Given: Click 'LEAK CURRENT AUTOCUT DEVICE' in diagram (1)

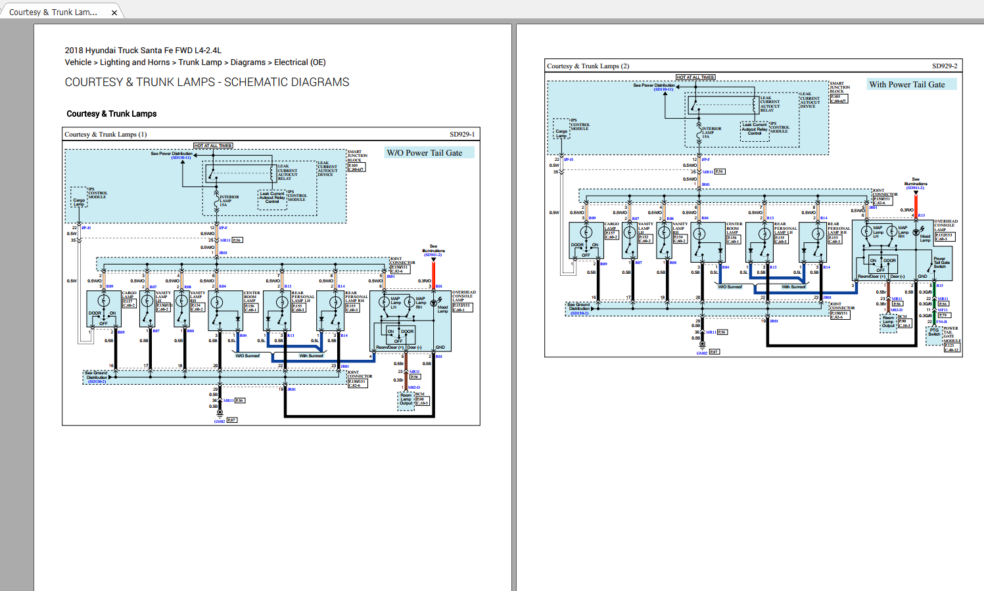Looking at the screenshot, I should pyautogui.click(x=327, y=169).
